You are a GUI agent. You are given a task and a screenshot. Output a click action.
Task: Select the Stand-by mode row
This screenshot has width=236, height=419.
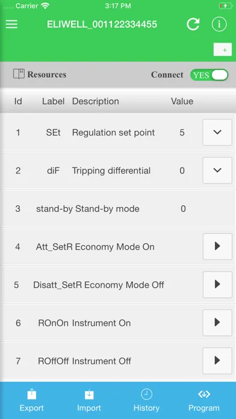click(x=118, y=208)
